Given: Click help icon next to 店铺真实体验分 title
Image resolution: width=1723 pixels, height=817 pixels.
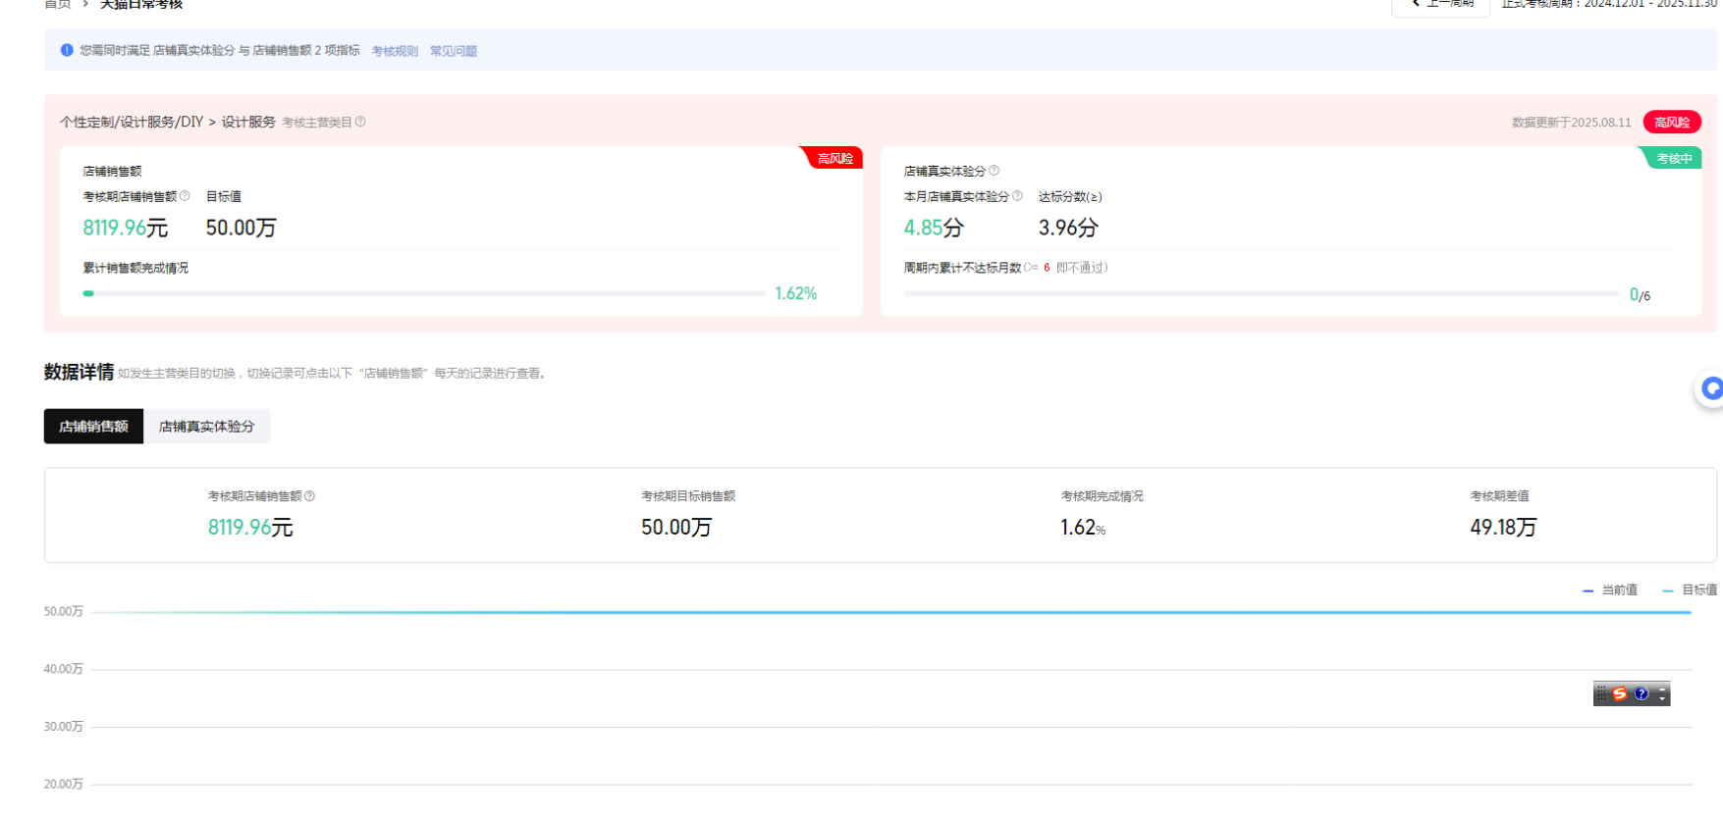Looking at the screenshot, I should pyautogui.click(x=994, y=171).
